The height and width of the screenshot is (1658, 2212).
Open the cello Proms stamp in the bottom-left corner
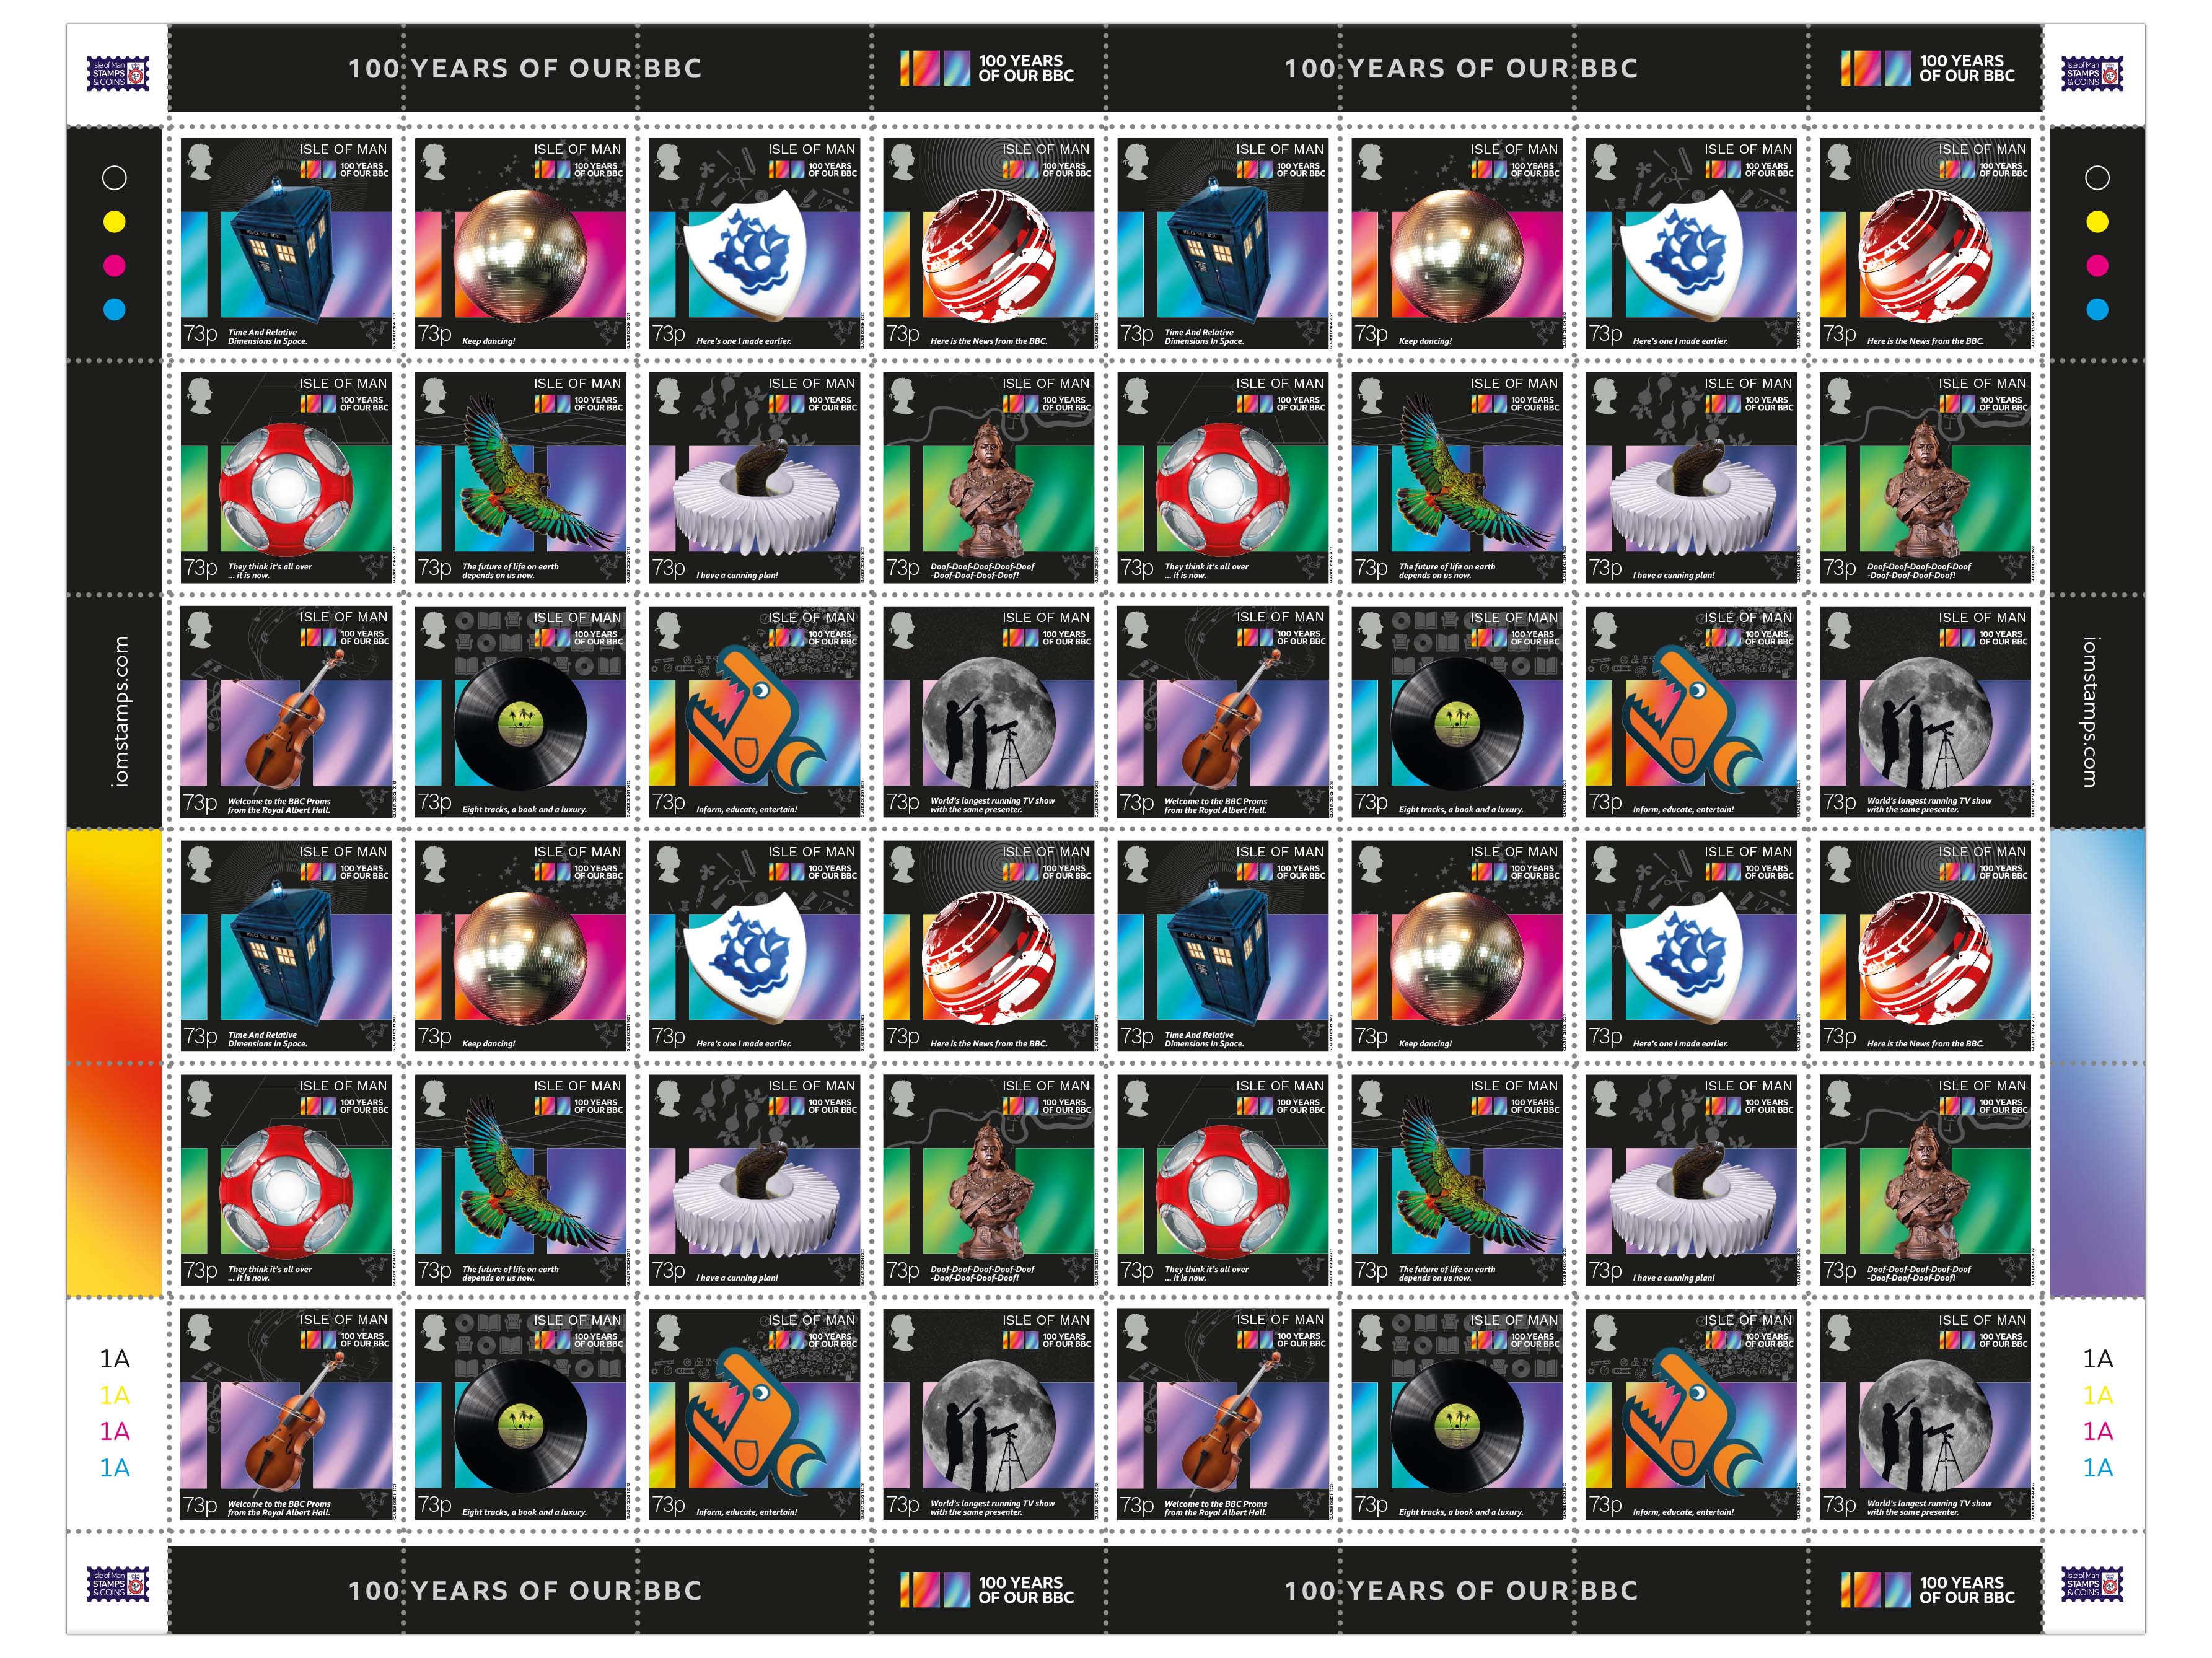tap(286, 1414)
